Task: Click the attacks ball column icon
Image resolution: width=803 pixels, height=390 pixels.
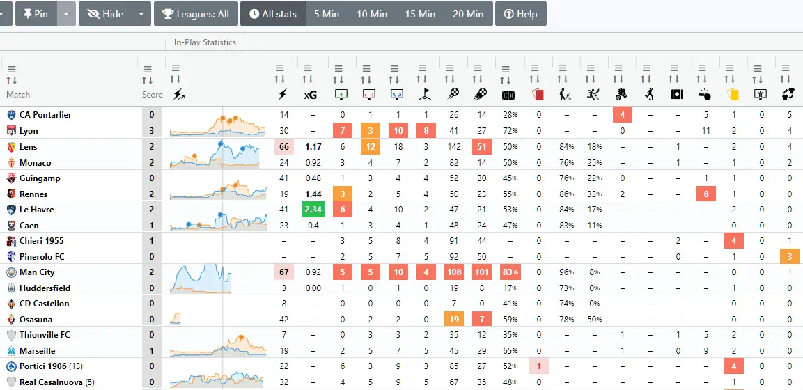Action: tap(452, 94)
